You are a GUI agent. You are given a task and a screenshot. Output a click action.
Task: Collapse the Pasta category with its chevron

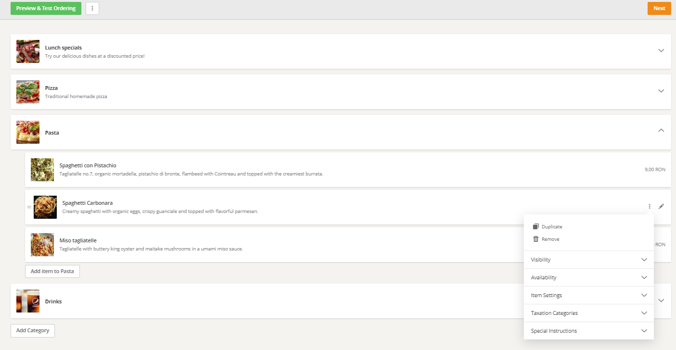pyautogui.click(x=661, y=130)
